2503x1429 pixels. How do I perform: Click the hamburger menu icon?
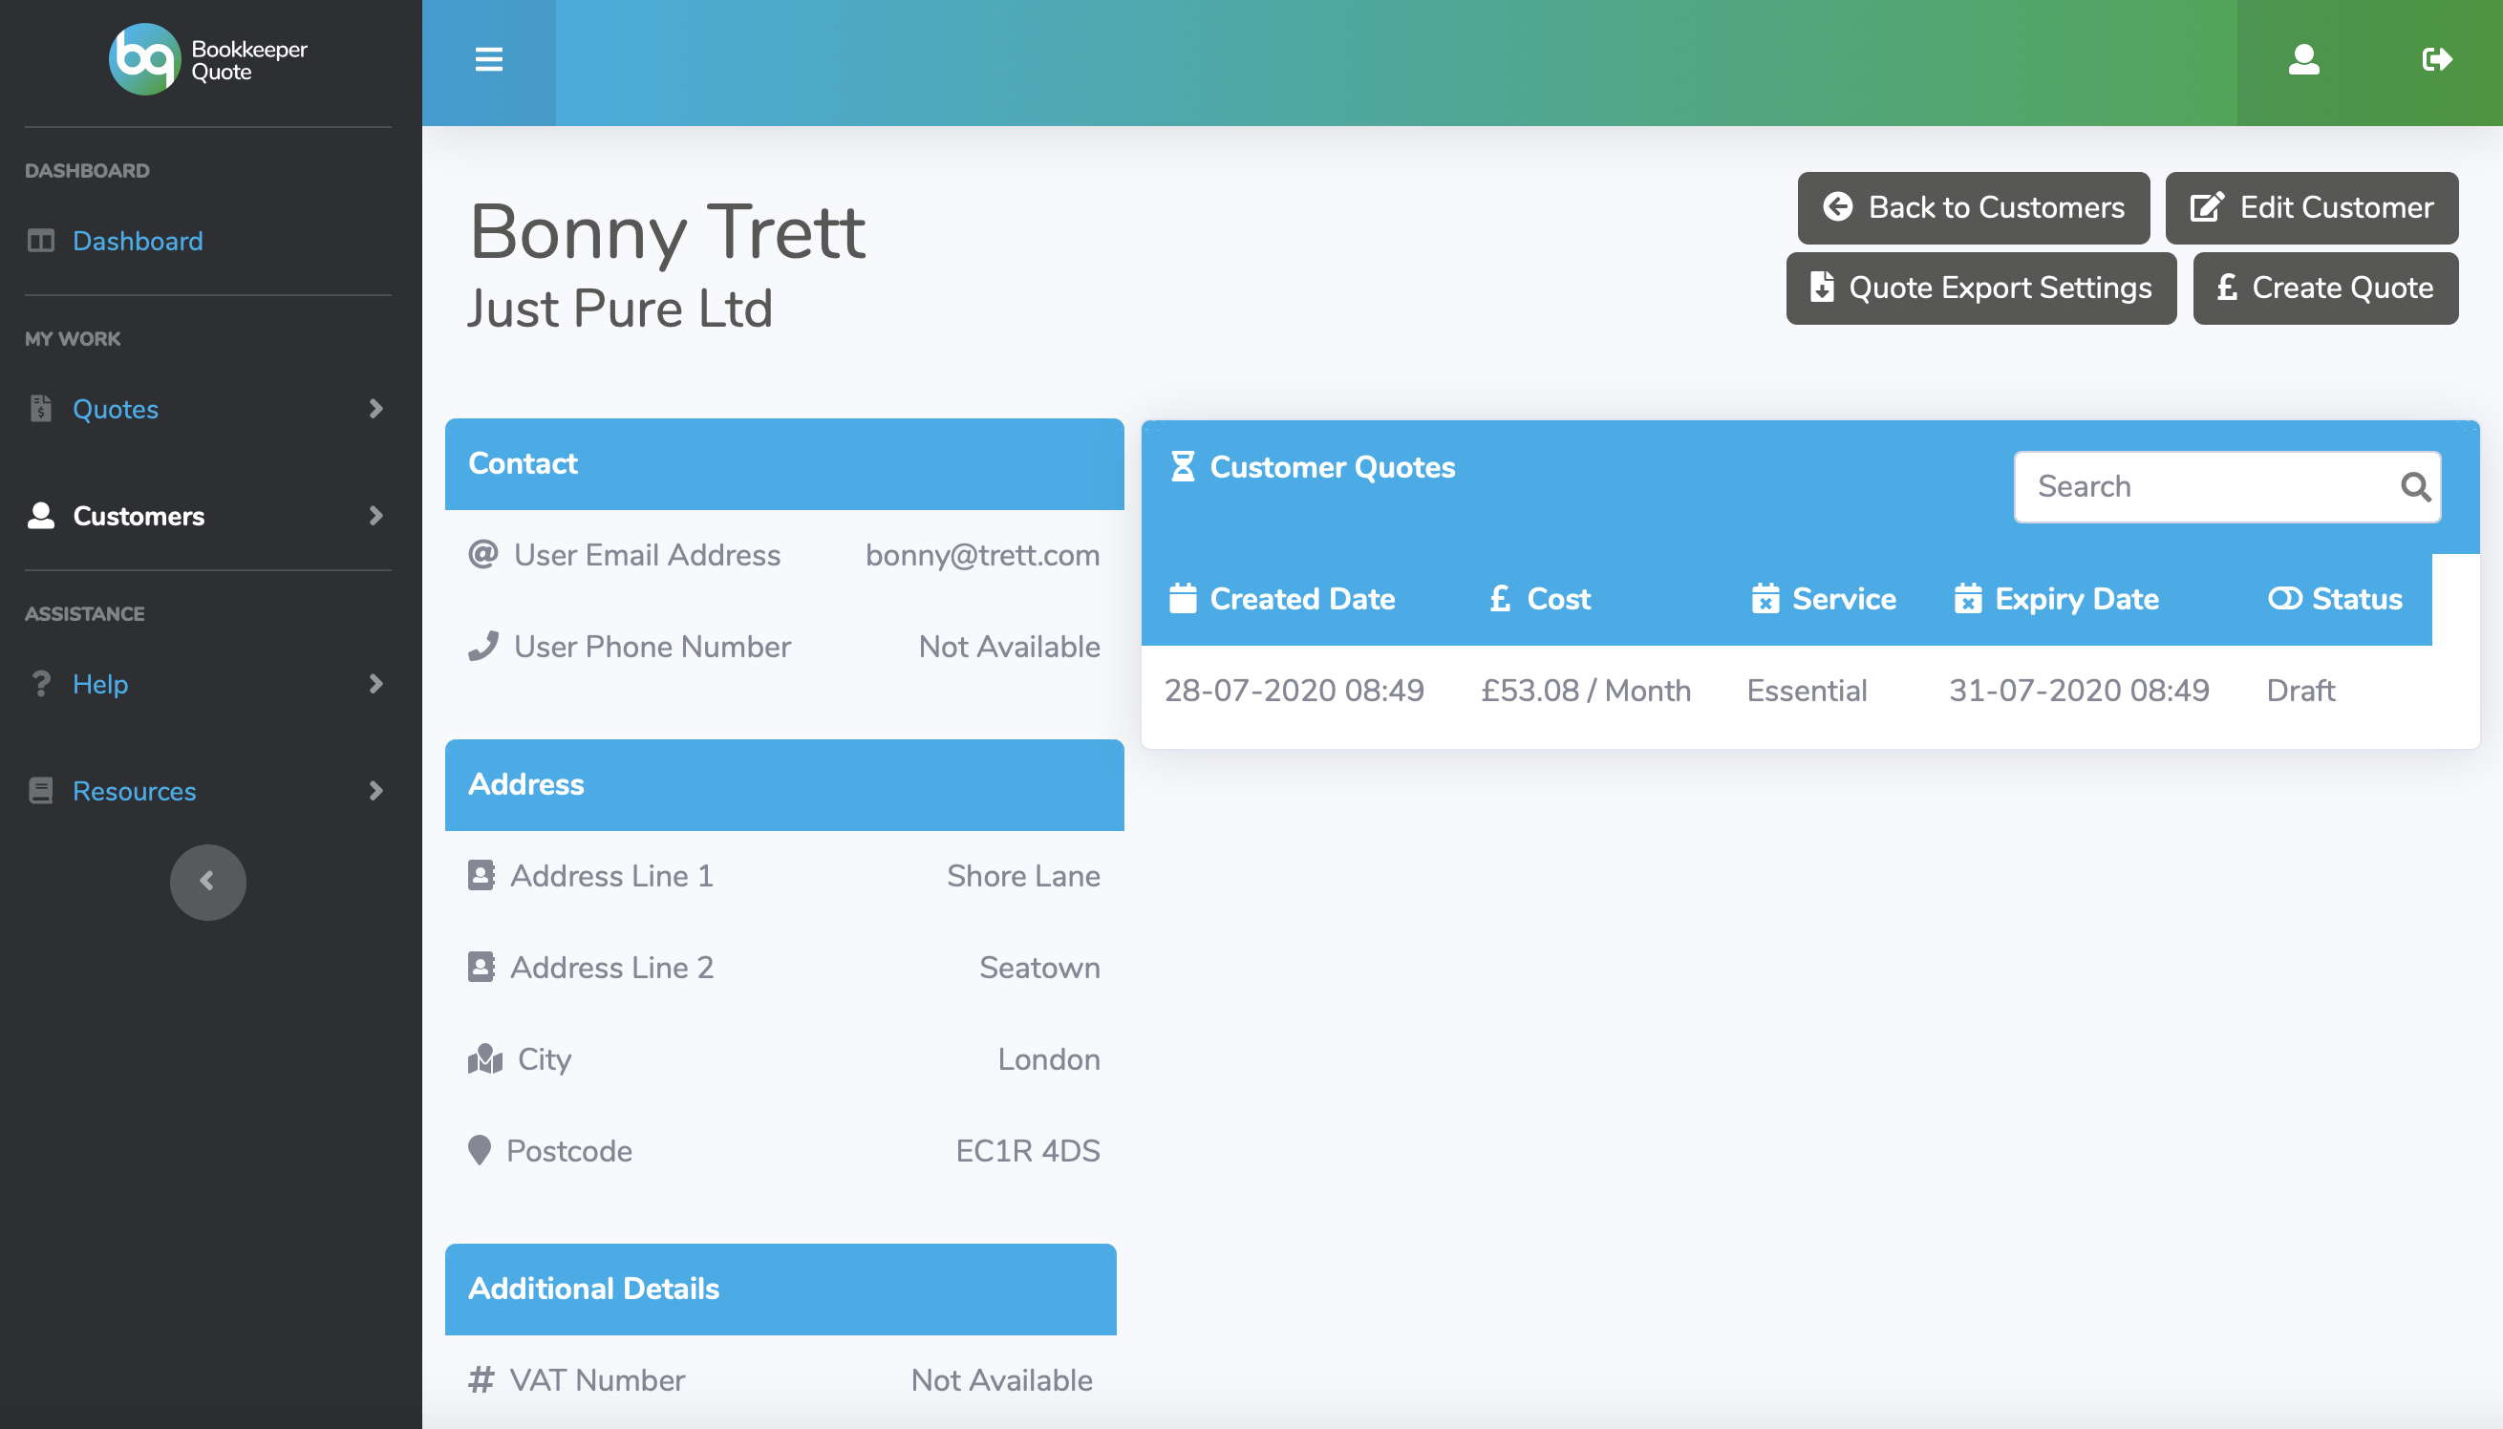tap(489, 61)
